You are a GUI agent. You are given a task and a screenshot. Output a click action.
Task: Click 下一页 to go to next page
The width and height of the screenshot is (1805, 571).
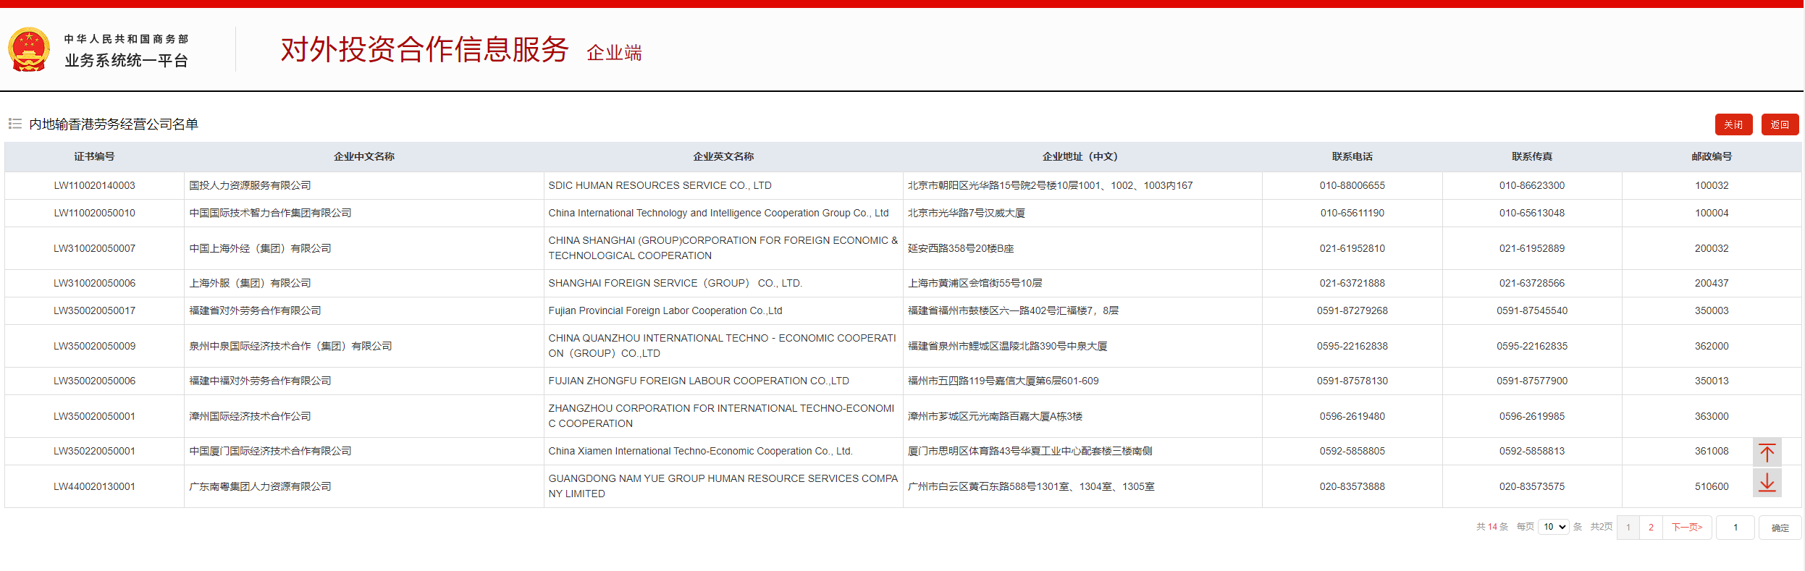coord(1687,528)
